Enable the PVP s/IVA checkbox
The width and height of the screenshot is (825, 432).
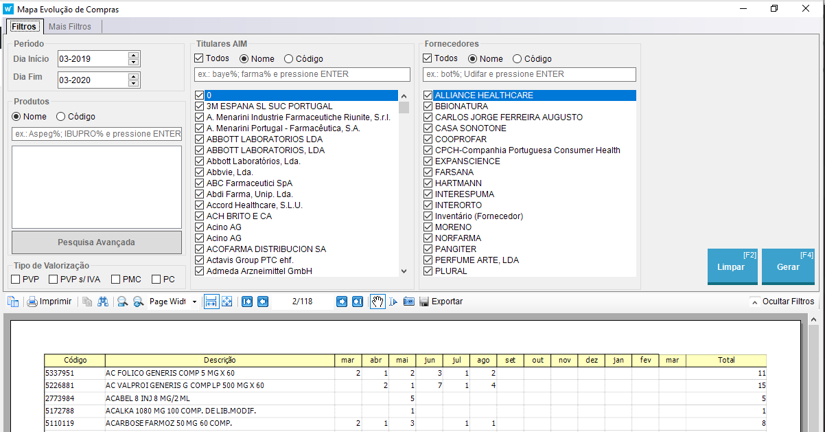point(54,279)
